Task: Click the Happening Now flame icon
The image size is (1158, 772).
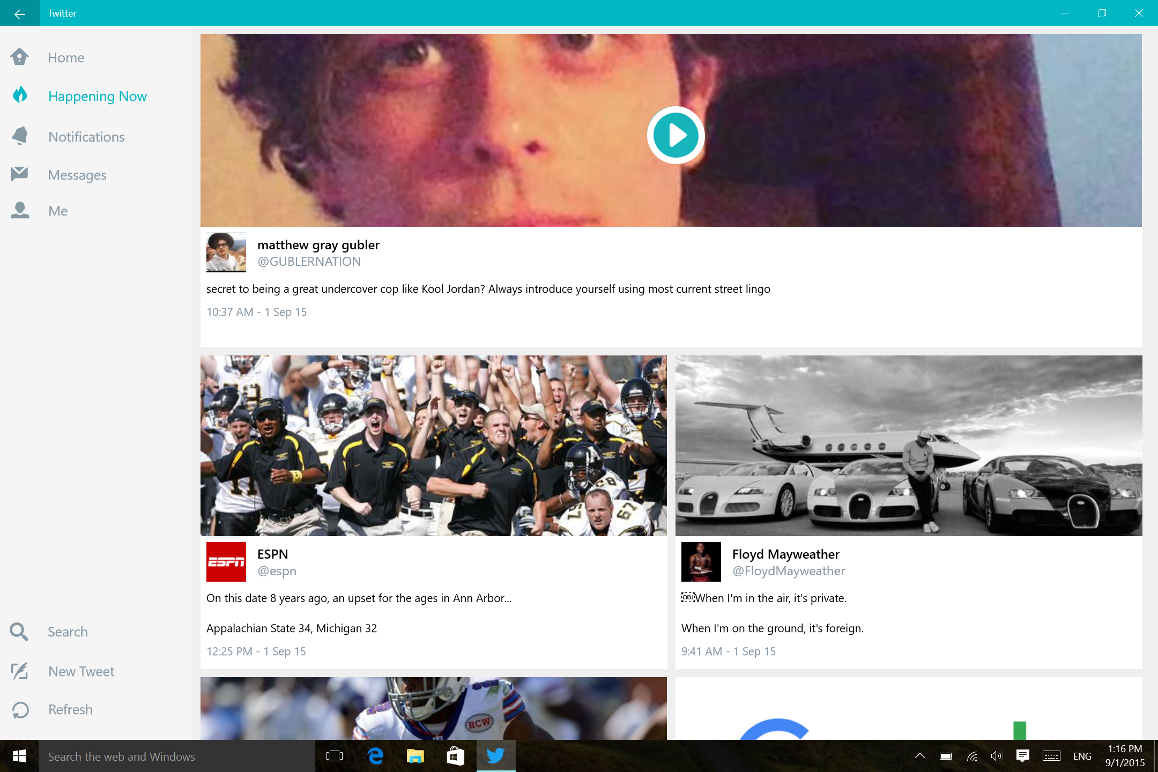Action: click(20, 95)
